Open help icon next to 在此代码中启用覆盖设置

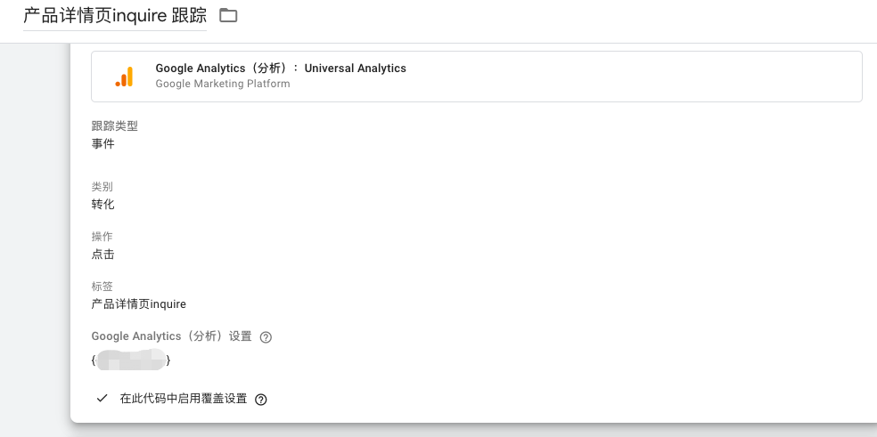point(261,400)
